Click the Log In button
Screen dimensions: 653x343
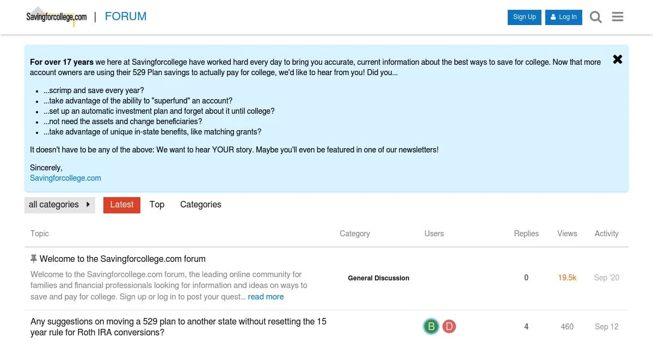564,17
